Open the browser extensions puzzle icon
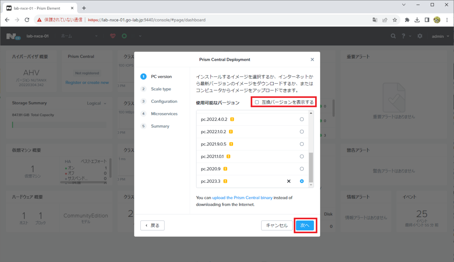This screenshot has width=454, height=262. (x=407, y=20)
